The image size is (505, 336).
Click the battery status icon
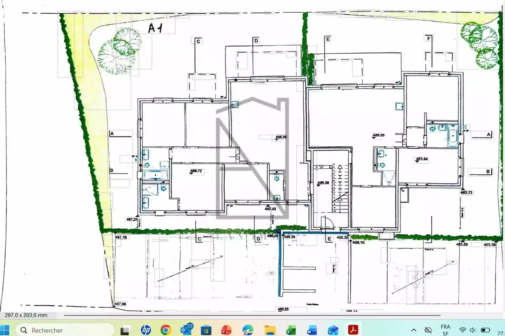(485, 330)
